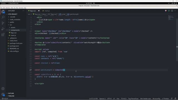Screen dimensions: 178x100
Task: Open the Edit menu
Action: 4,8
